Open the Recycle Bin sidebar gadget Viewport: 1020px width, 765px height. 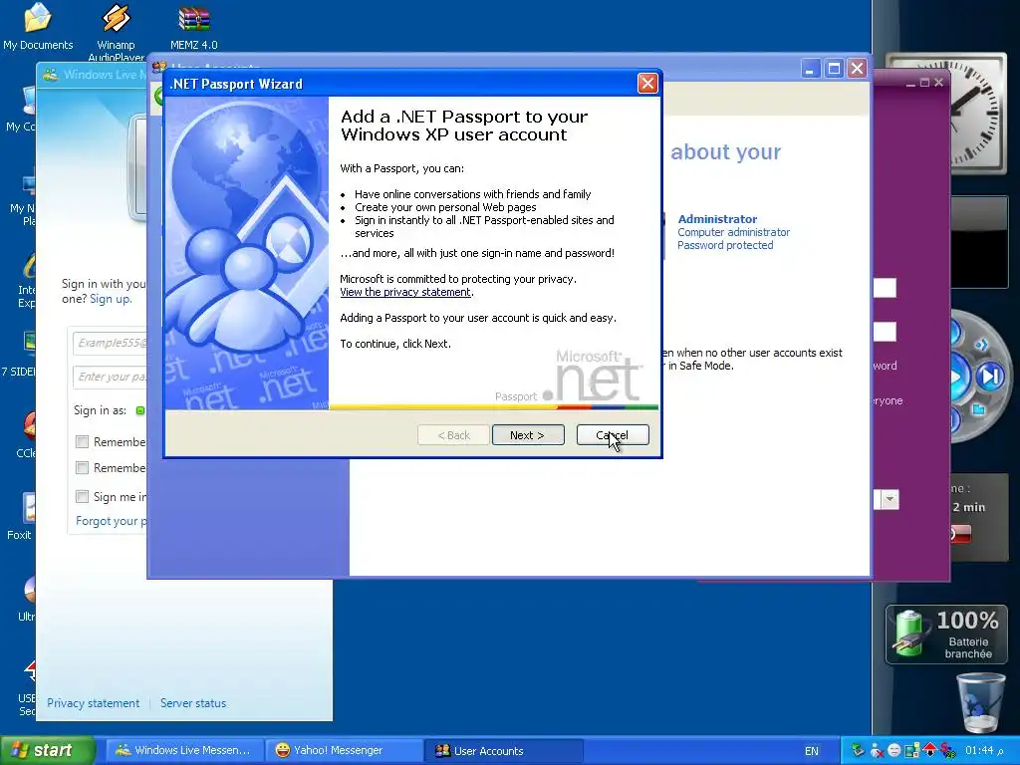point(980,702)
